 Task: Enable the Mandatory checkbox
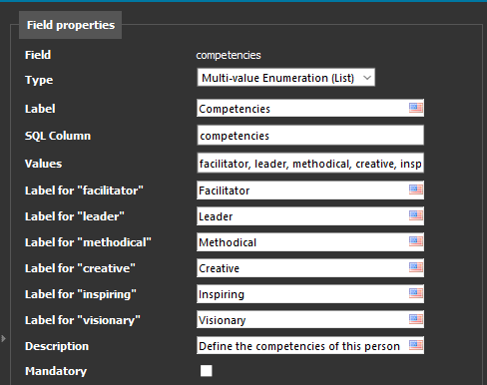point(207,371)
